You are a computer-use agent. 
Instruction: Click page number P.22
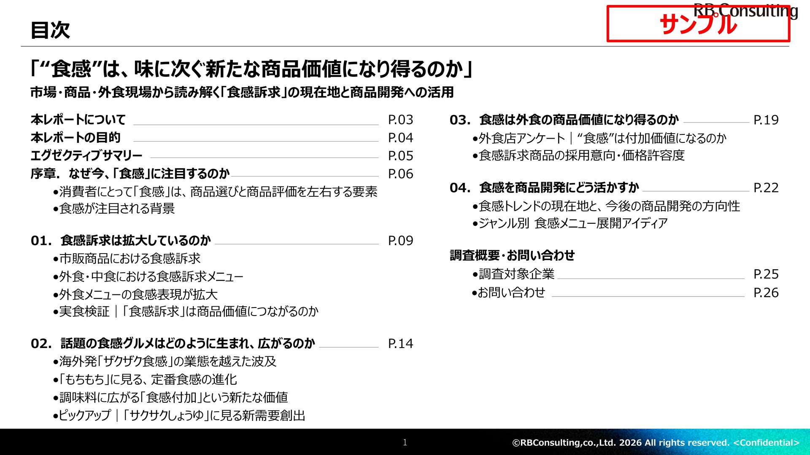click(766, 187)
